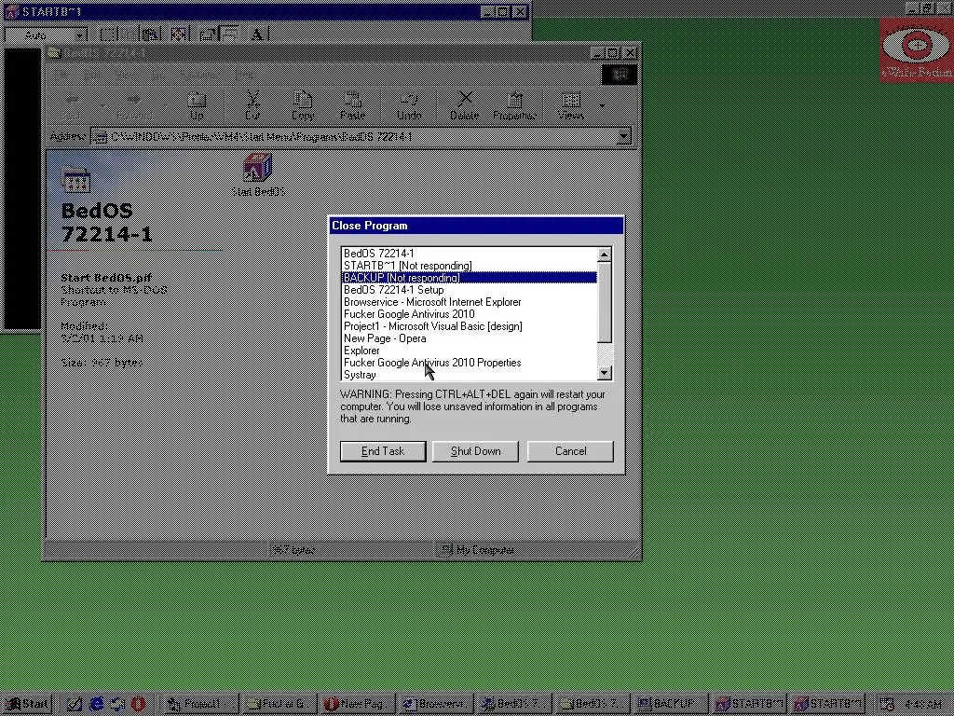Image resolution: width=954 pixels, height=716 pixels.
Task: Select 'Systray' in the task list
Action: coord(470,375)
